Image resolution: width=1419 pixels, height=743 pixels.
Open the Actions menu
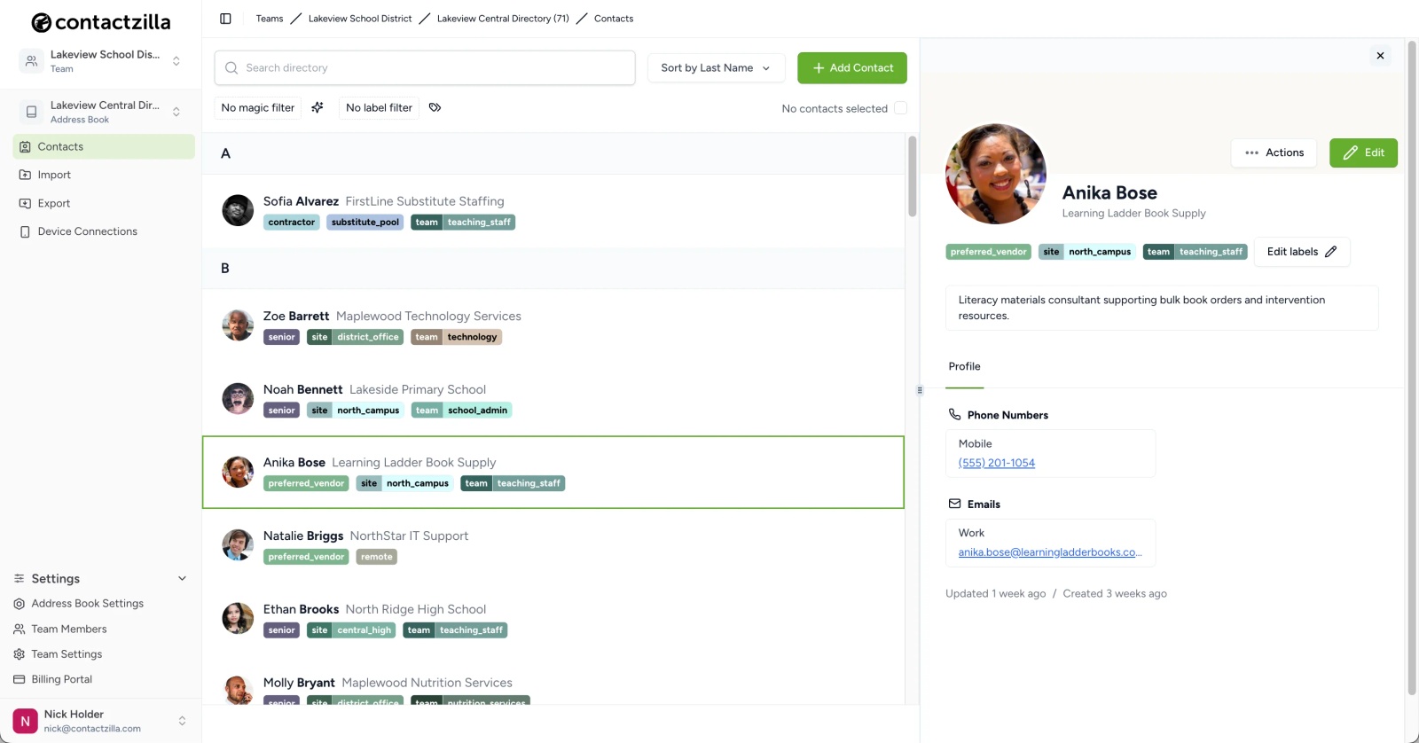point(1274,153)
